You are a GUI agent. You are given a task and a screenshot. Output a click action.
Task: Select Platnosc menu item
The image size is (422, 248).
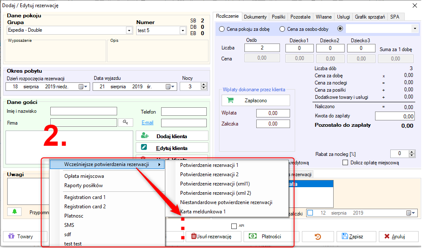[107, 216]
